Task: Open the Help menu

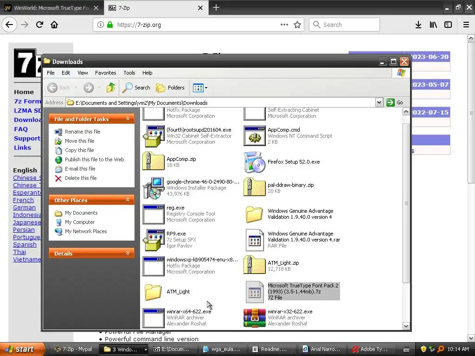Action: 147,73
